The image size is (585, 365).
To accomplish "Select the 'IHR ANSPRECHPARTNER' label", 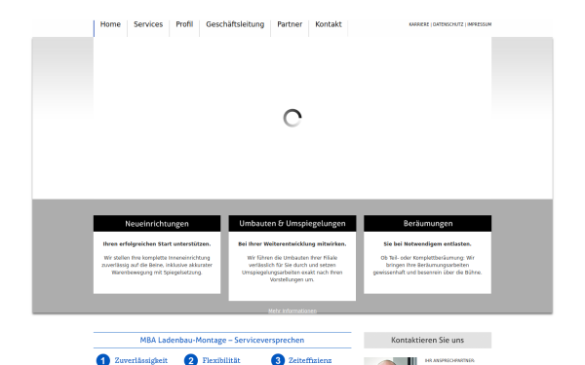I will tap(449, 360).
